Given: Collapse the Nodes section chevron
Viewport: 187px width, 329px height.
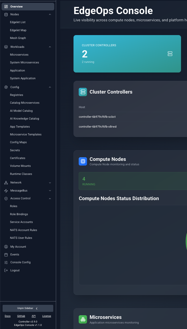Looking at the screenshot, I should click(x=50, y=14).
